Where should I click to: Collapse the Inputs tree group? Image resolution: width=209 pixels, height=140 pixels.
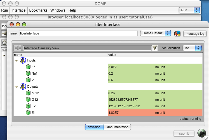point(16,61)
